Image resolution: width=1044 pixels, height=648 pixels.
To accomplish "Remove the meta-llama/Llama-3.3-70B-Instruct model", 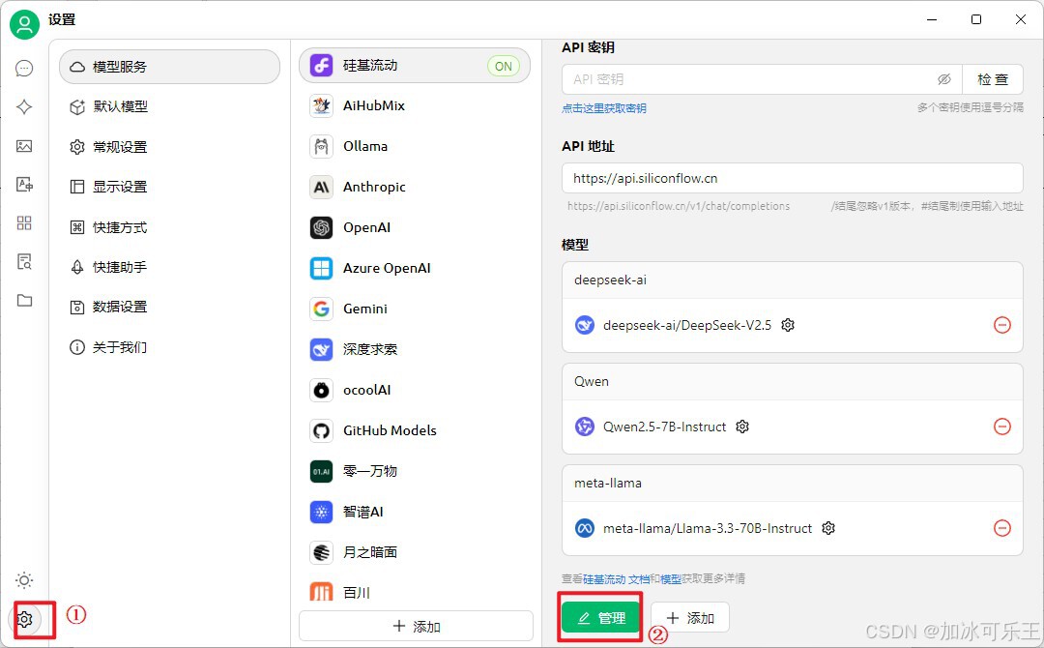I will [1002, 528].
